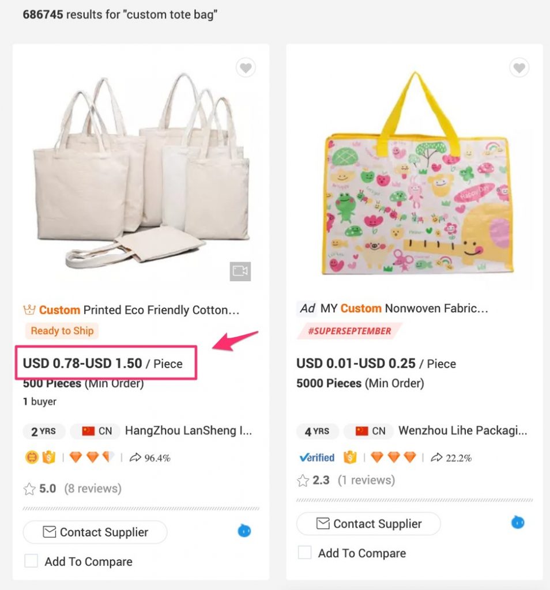This screenshot has width=550, height=590.
Task: Open Custom Printed Eco Friendly Cotton product title
Action: point(139,310)
